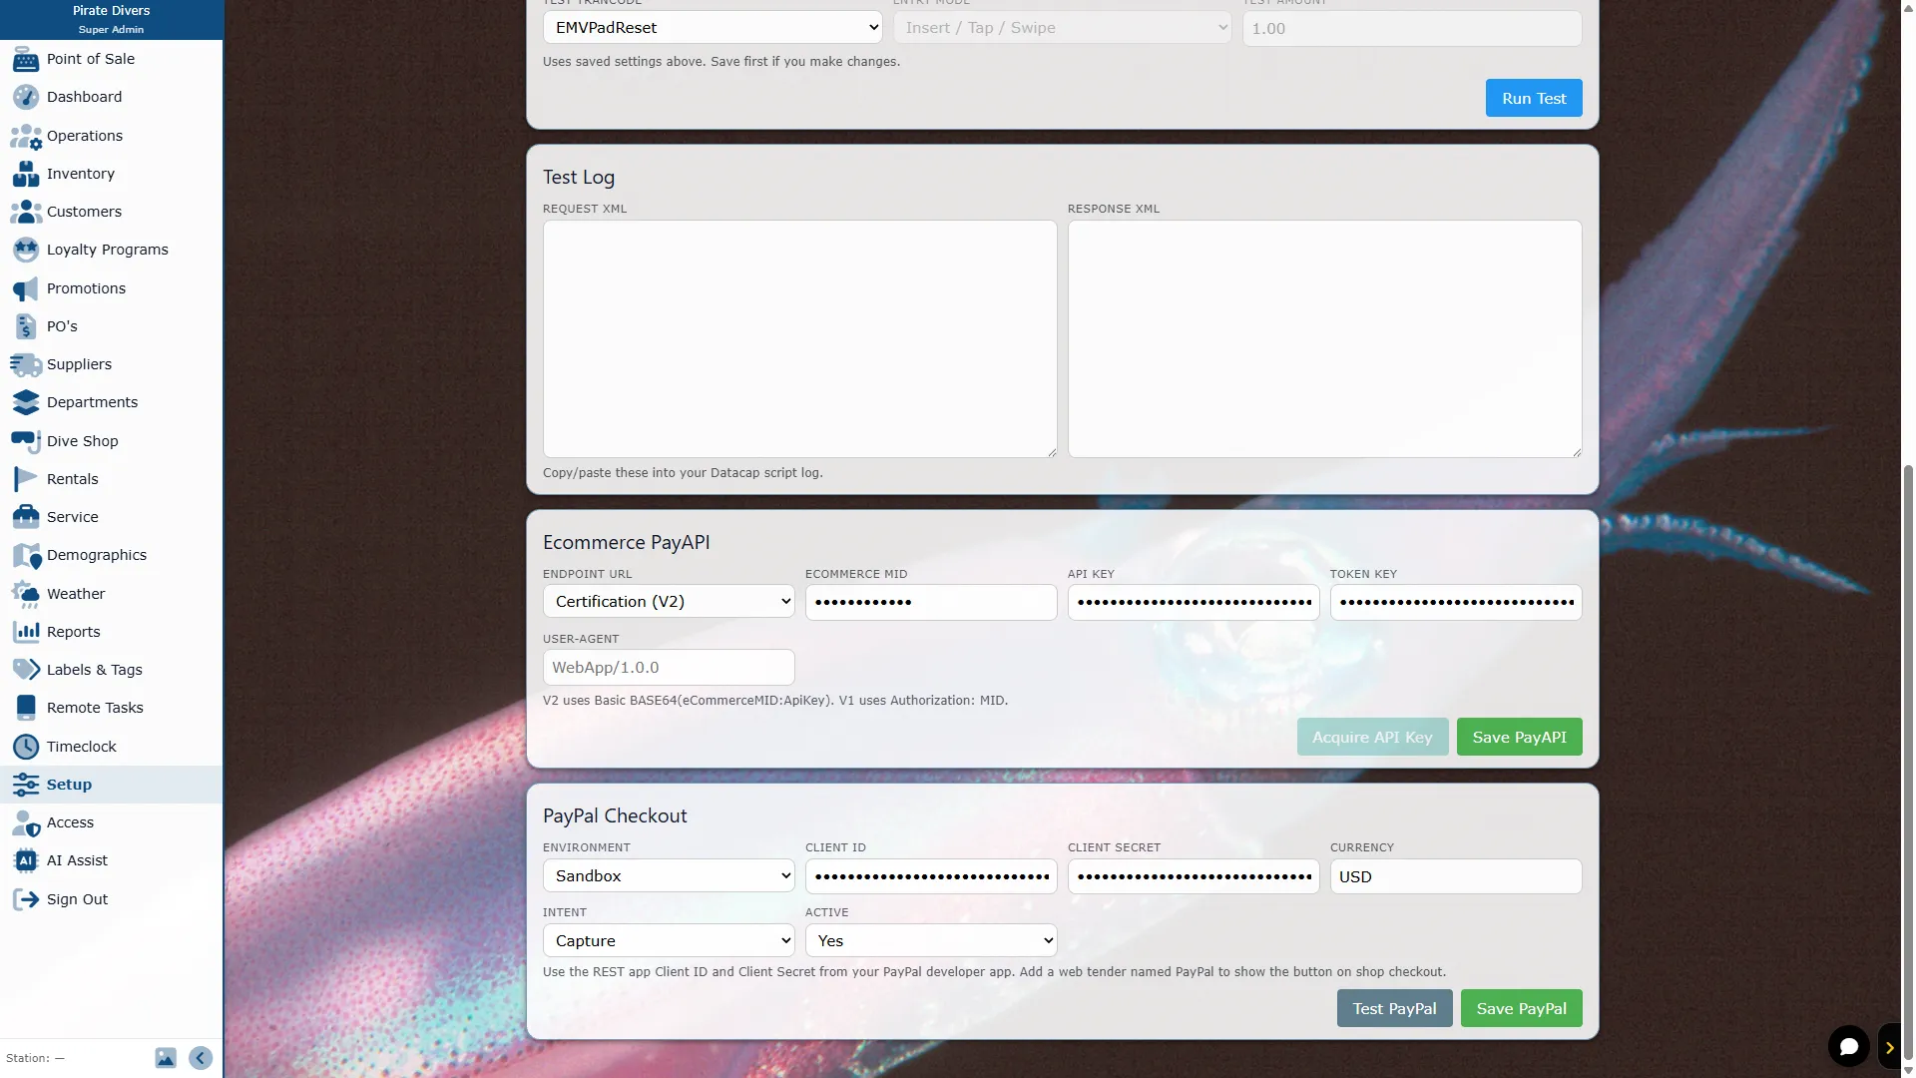Viewport: 1916px width, 1078px height.
Task: Open the Entry Mode Insert / Tap / Swipe dropdown
Action: point(1063,28)
